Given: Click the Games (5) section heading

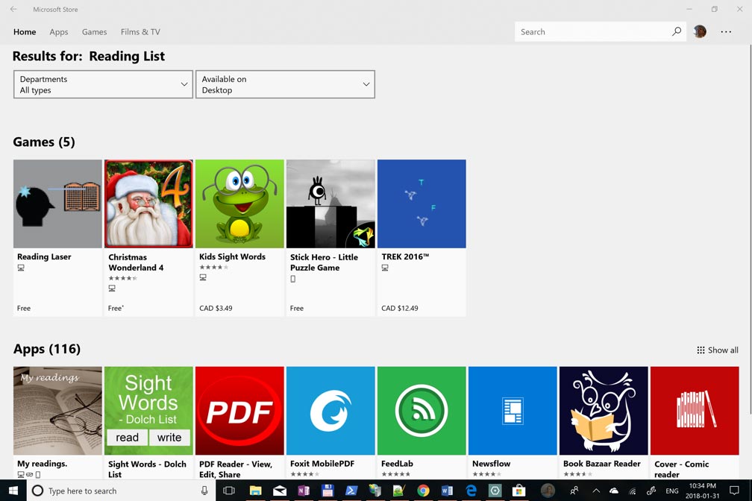Looking at the screenshot, I should coord(44,142).
